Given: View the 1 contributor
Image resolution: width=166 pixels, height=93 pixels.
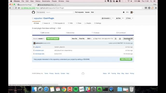Looking at the screenshot, I should [x=121, y=33].
